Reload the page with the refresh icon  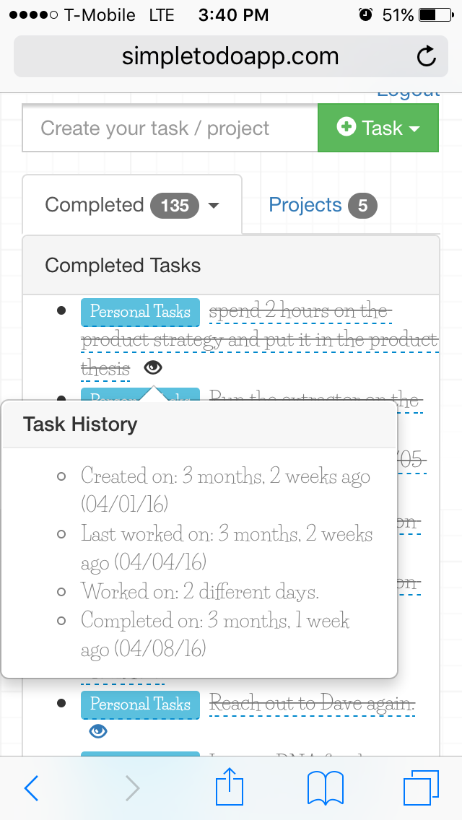tap(427, 56)
